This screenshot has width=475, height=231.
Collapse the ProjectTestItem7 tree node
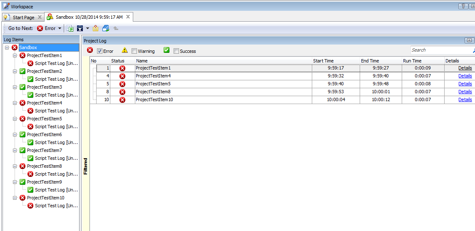[15, 151]
